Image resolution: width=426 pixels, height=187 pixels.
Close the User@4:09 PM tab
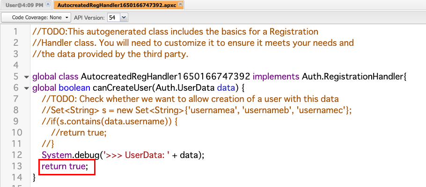coord(48,5)
